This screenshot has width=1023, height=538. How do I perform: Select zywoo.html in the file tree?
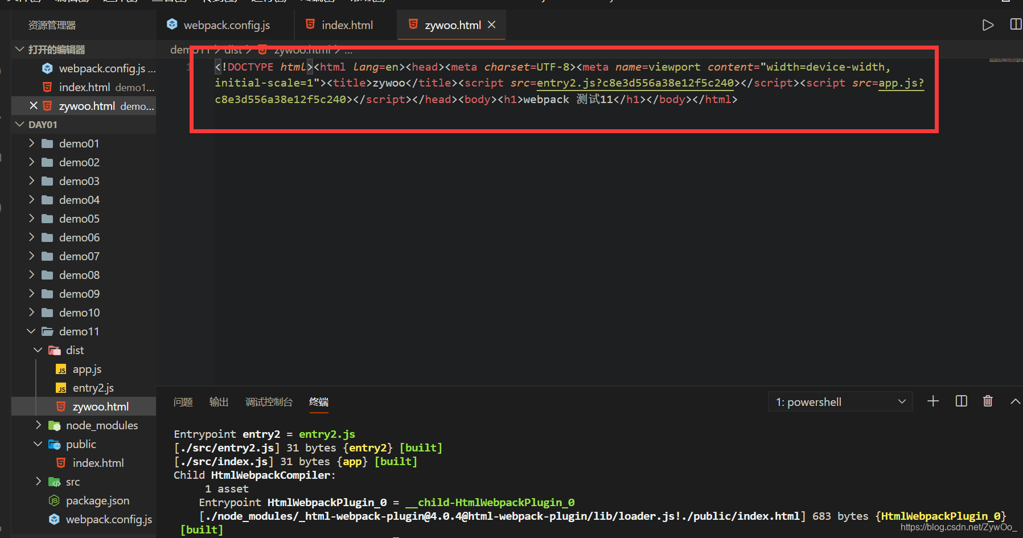[x=84, y=406]
